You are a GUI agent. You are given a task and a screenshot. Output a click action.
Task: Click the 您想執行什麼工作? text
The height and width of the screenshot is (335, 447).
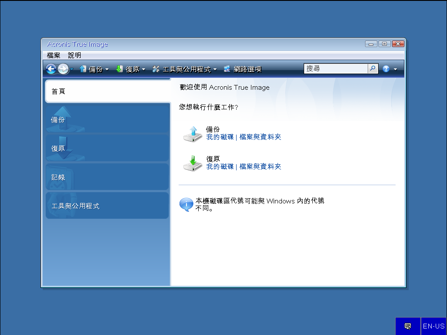coord(208,107)
